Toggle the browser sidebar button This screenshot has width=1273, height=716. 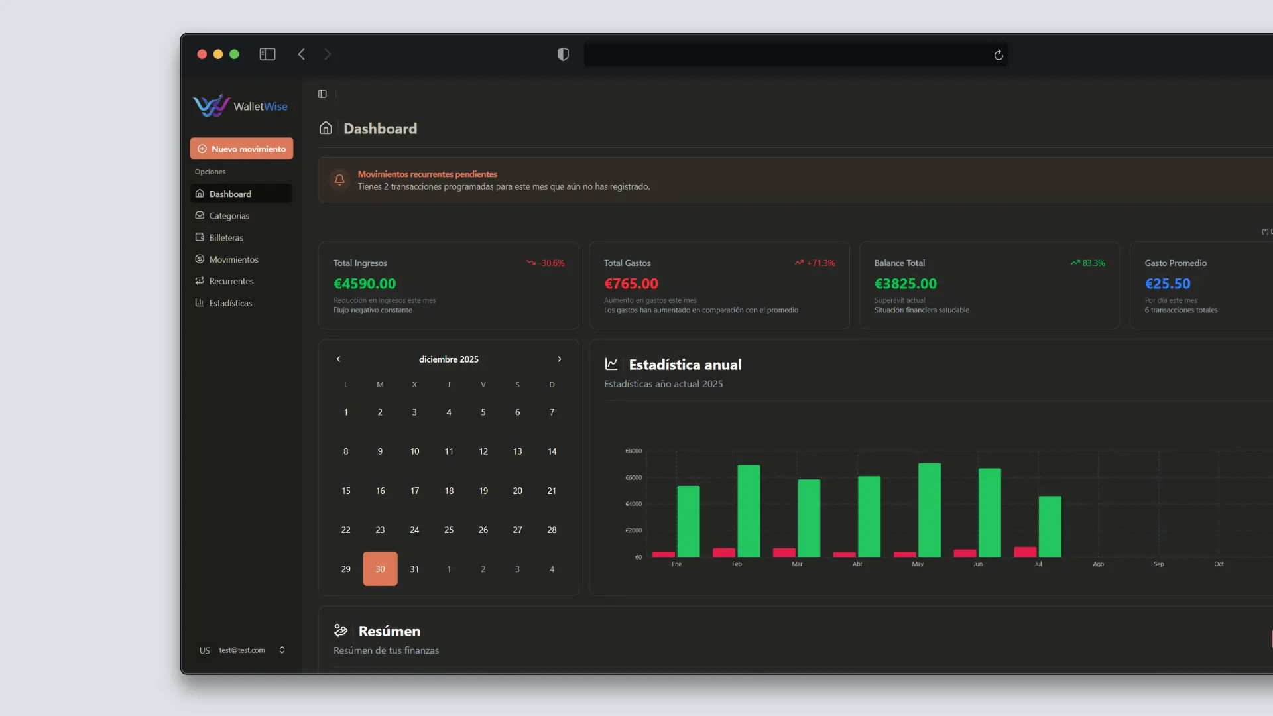[x=267, y=54]
